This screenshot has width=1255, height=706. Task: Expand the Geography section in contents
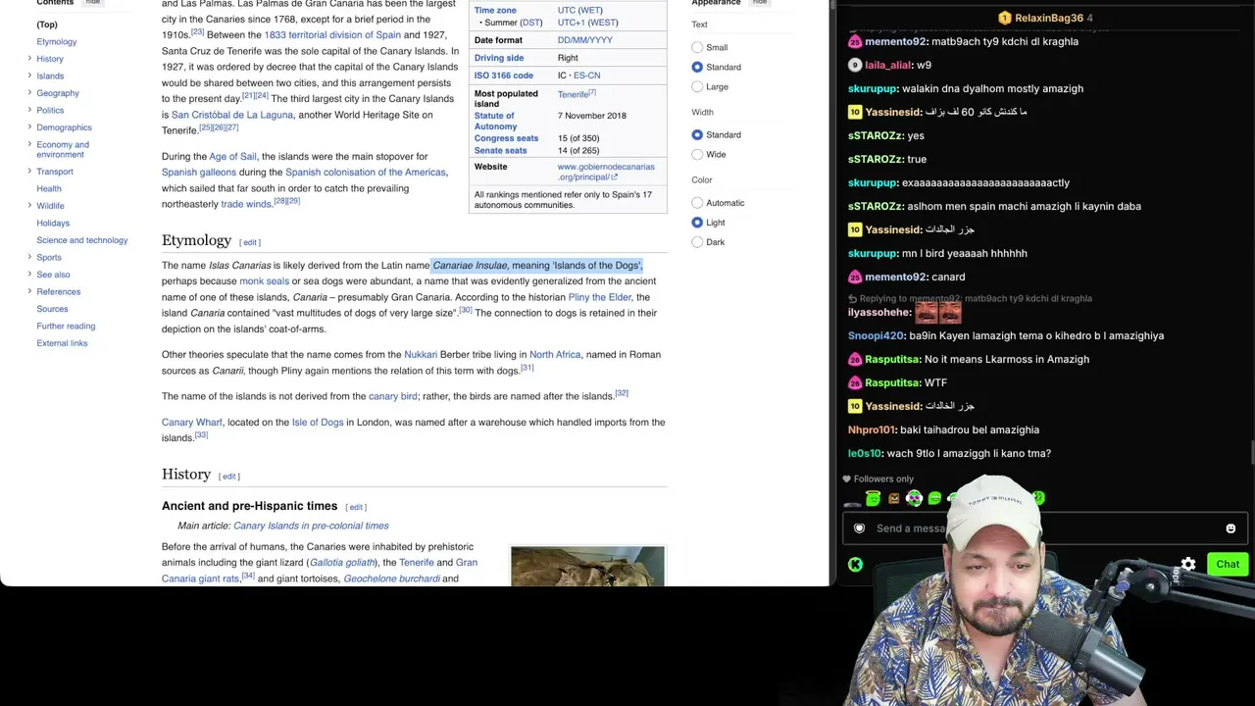[29, 93]
